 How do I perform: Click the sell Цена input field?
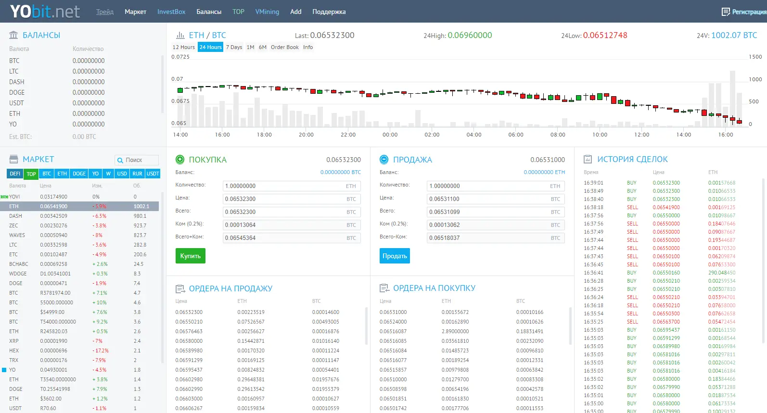(496, 199)
